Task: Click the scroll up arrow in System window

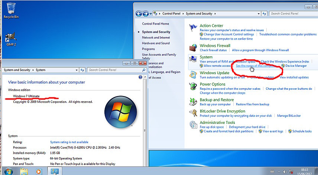Action: 145,77
